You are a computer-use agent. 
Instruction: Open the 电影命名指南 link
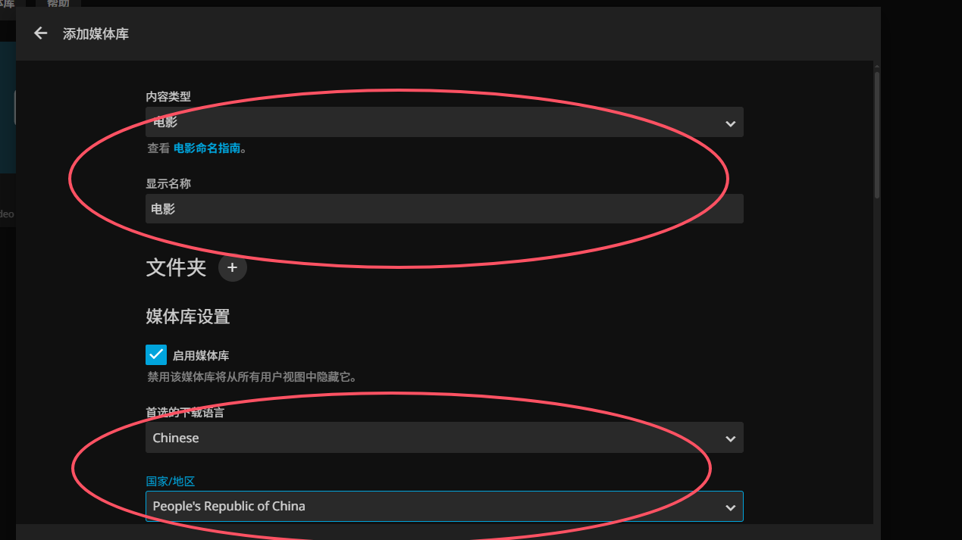coord(207,148)
